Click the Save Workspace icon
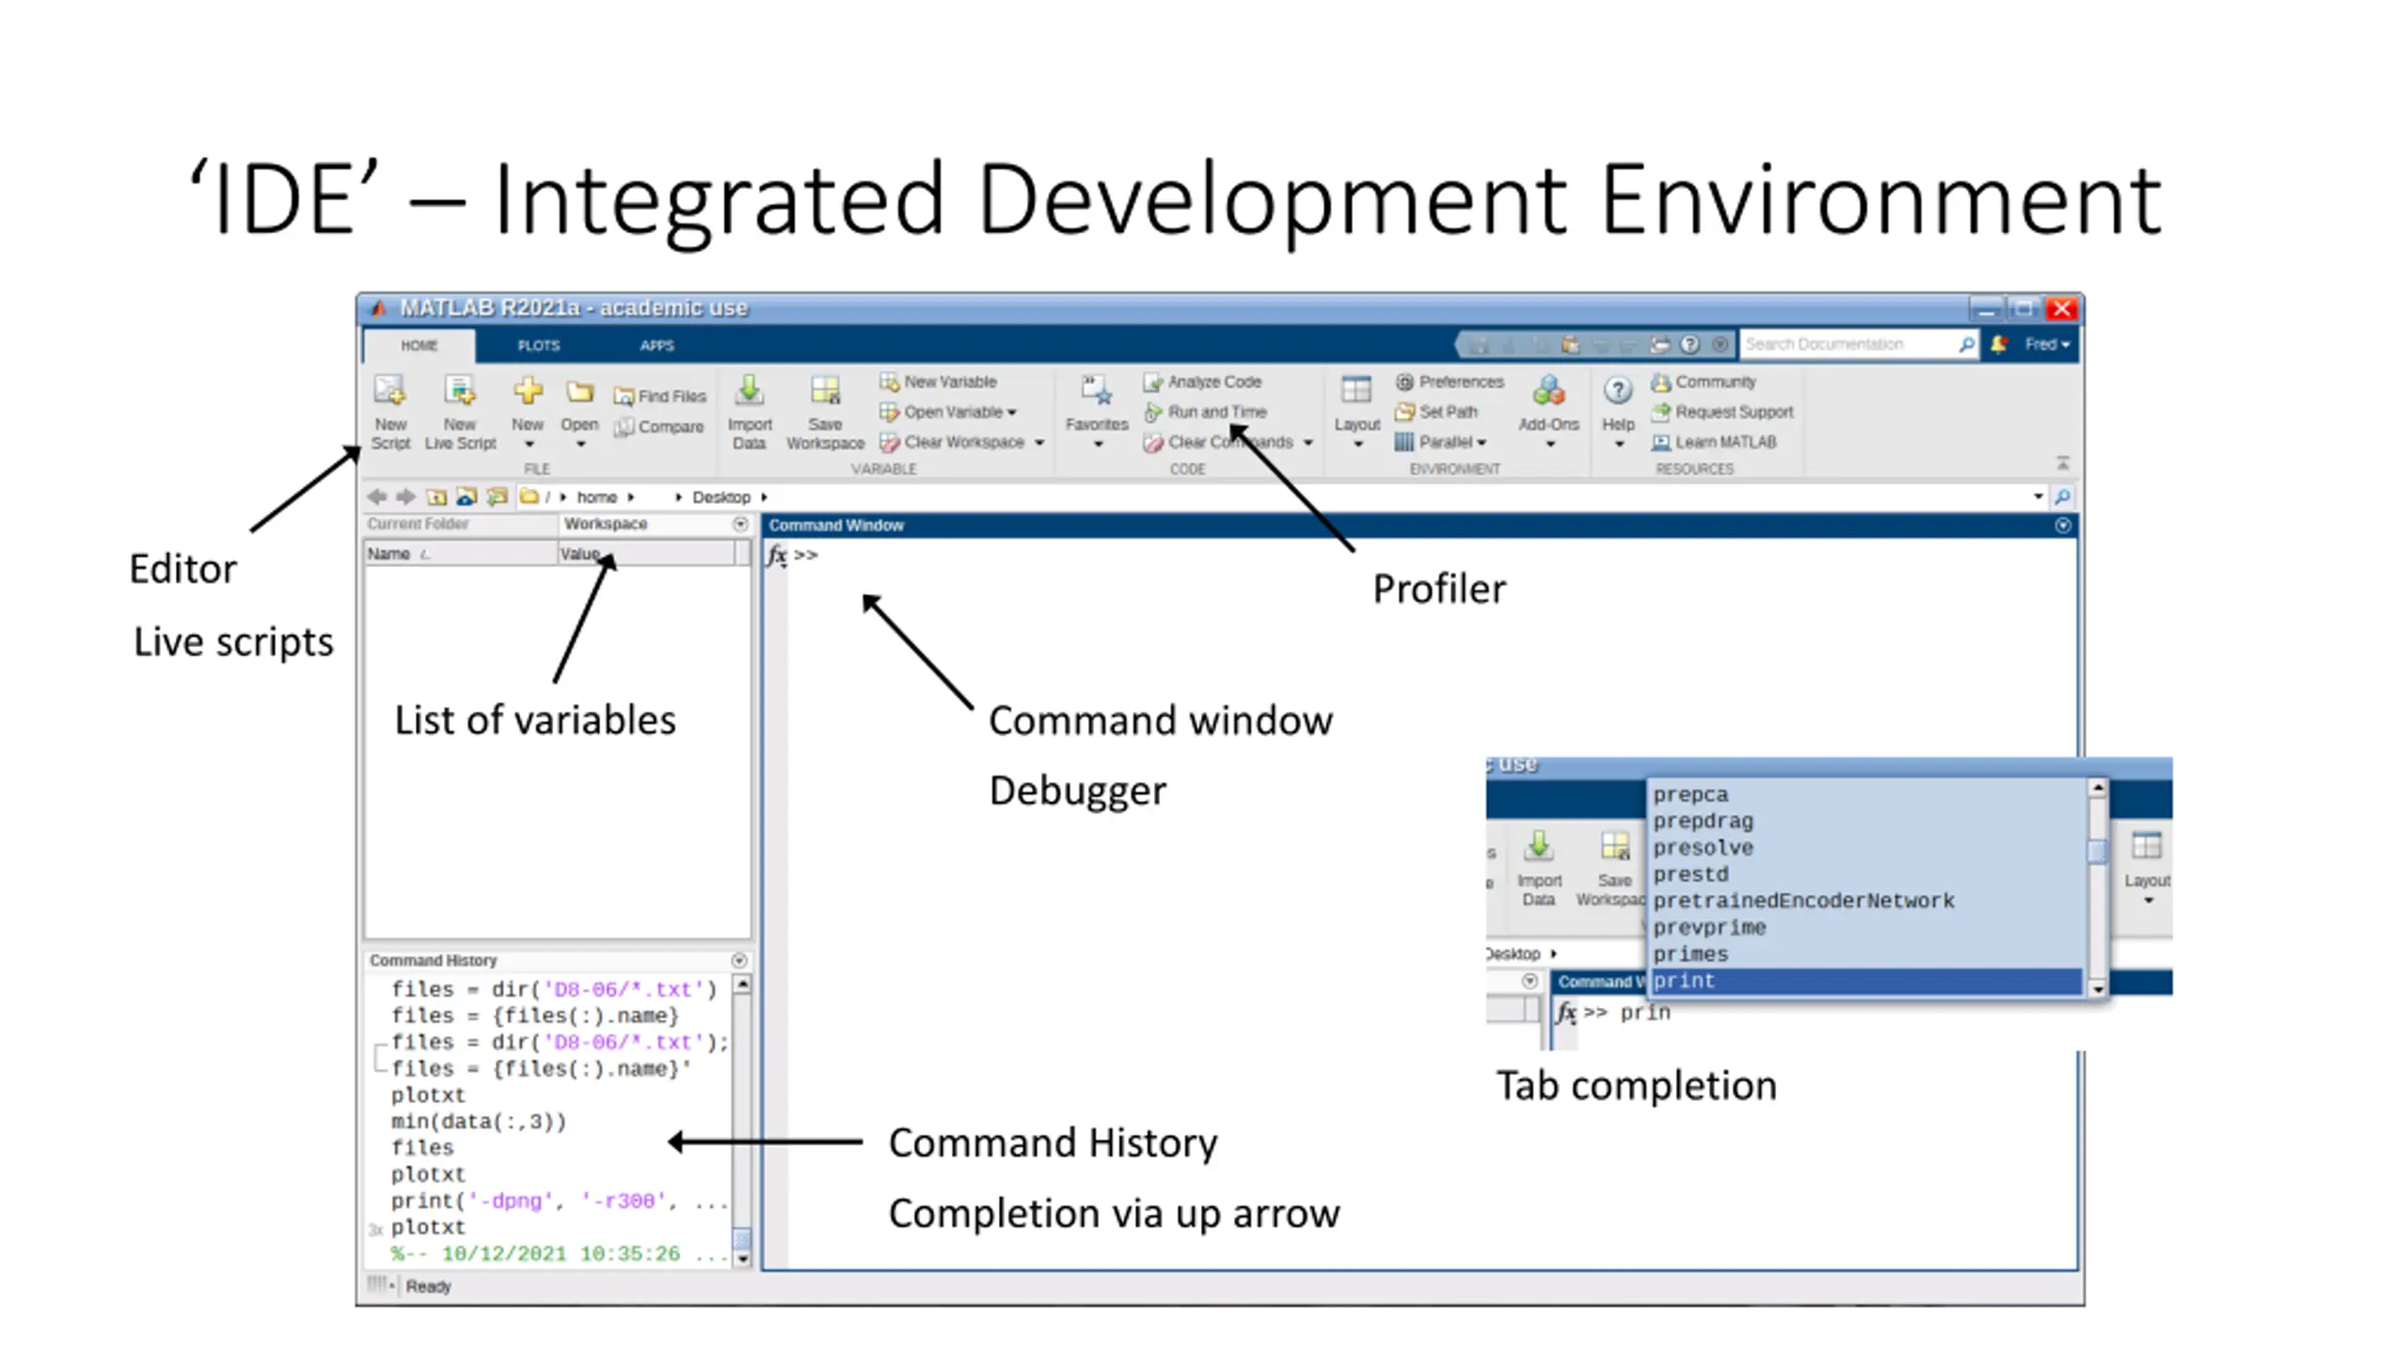The image size is (2408, 1354). point(825,390)
